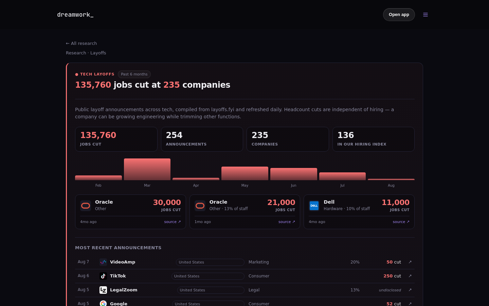This screenshot has width=489, height=306.
Task: Click the United States tag for TikTok
Action: [x=208, y=276]
